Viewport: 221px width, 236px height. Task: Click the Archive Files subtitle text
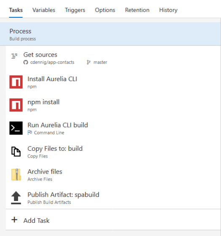tap(40, 179)
